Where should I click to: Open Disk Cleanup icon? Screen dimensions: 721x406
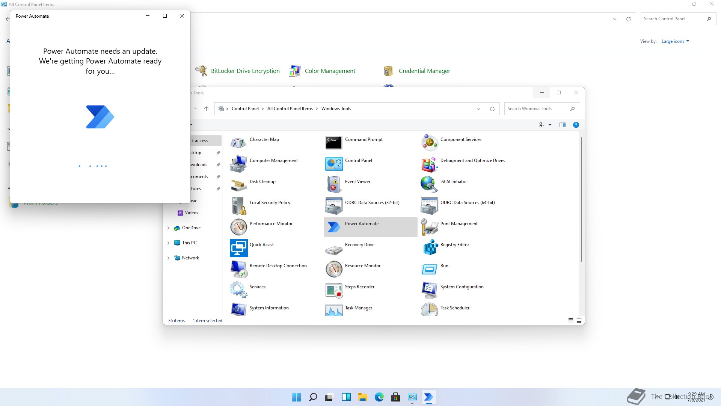[x=238, y=185]
